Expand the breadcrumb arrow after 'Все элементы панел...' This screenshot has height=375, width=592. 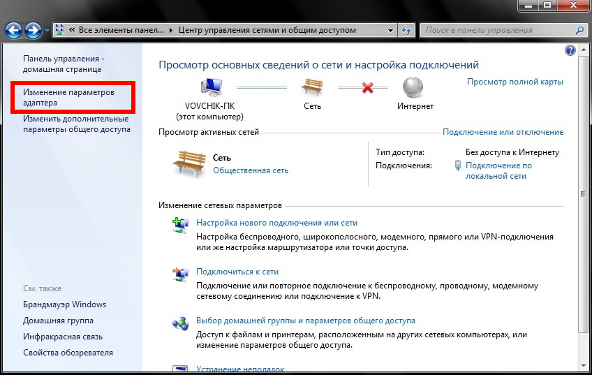coord(171,31)
